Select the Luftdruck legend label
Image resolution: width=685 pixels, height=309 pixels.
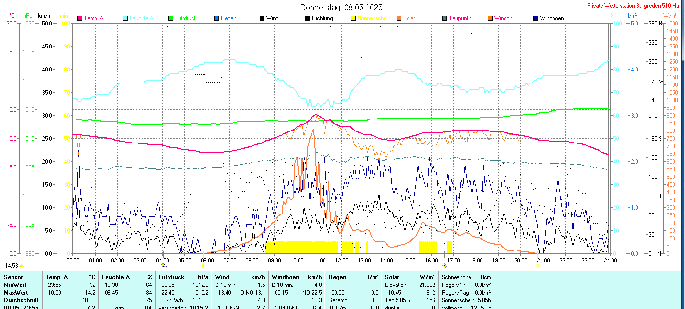(186, 18)
